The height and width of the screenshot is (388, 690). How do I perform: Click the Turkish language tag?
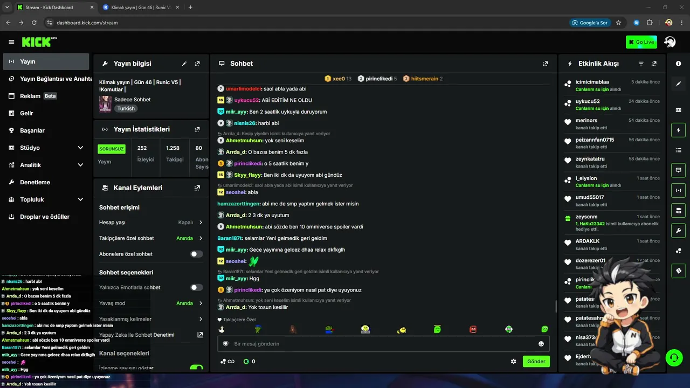(126, 108)
